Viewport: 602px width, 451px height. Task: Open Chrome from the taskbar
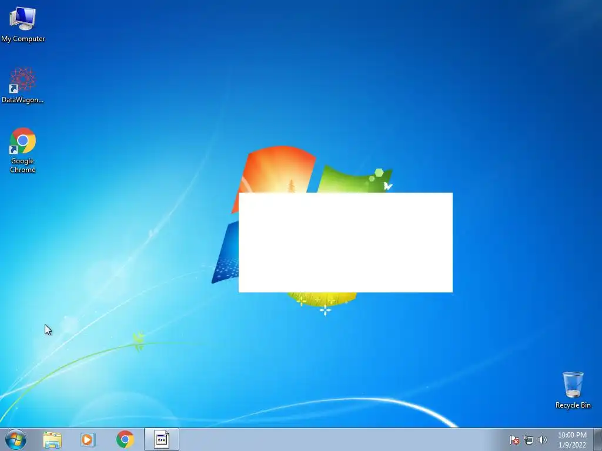tap(125, 439)
